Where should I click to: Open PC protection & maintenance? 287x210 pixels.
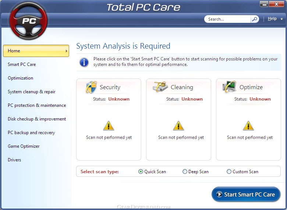tap(37, 105)
